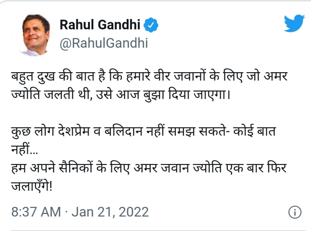Click the words कोई बात in the tweet
This screenshot has width=311, height=231.
254,132
